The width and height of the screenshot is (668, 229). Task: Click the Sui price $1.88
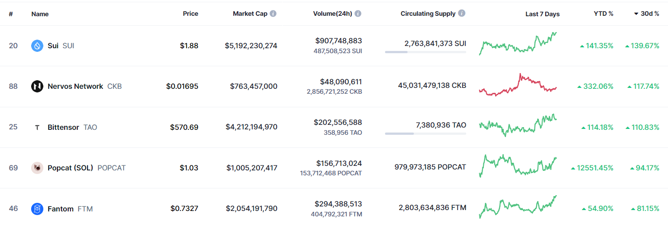(x=189, y=46)
